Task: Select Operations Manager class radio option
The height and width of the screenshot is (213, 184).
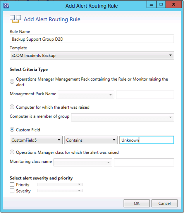Action: 12,152
